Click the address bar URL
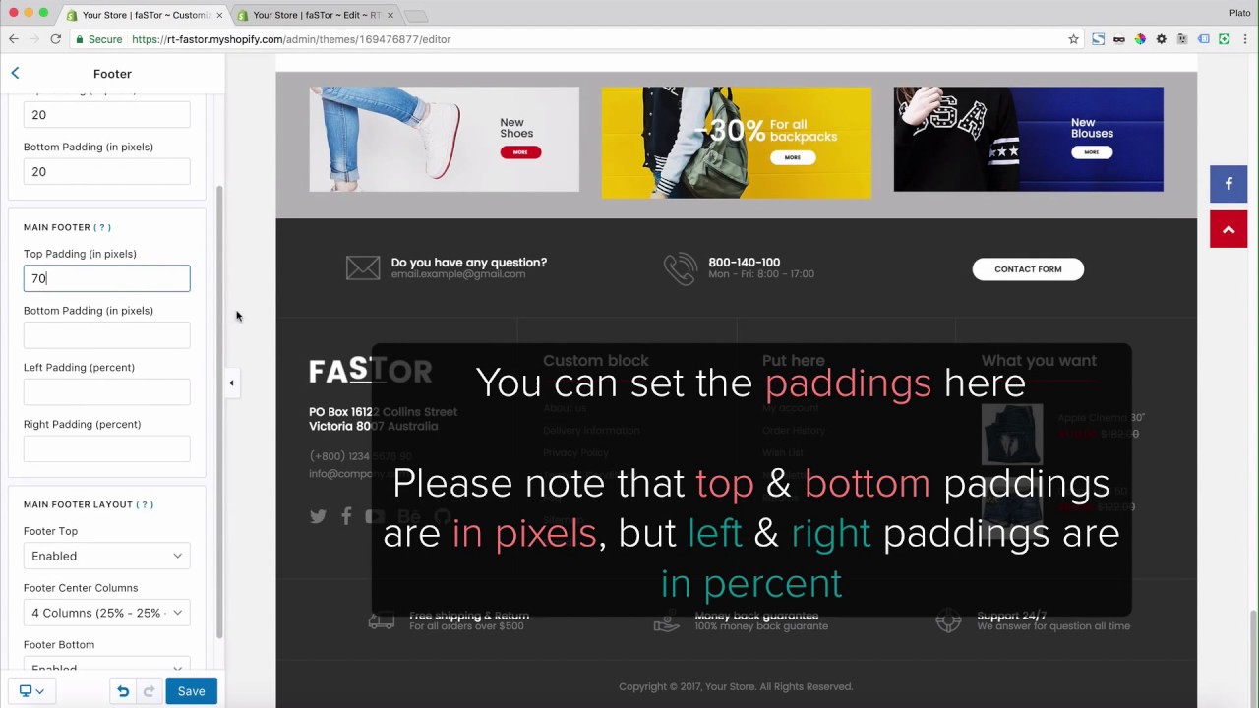The height and width of the screenshot is (708, 1259). click(291, 39)
